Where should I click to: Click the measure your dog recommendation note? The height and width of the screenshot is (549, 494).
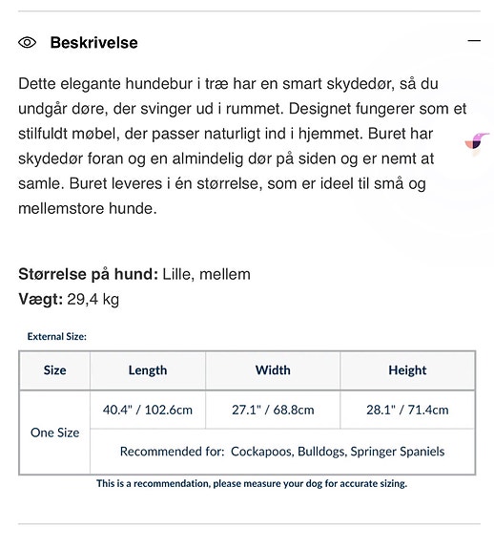(x=252, y=483)
